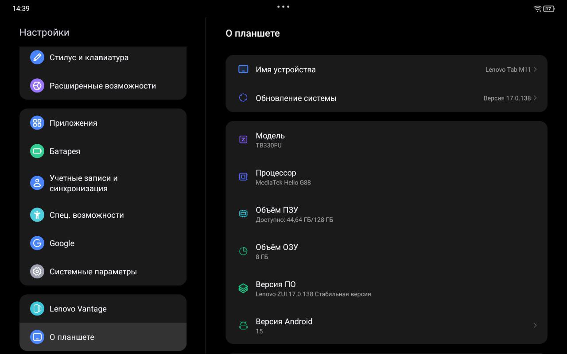Tap the RAM pie chart icon

click(x=243, y=251)
